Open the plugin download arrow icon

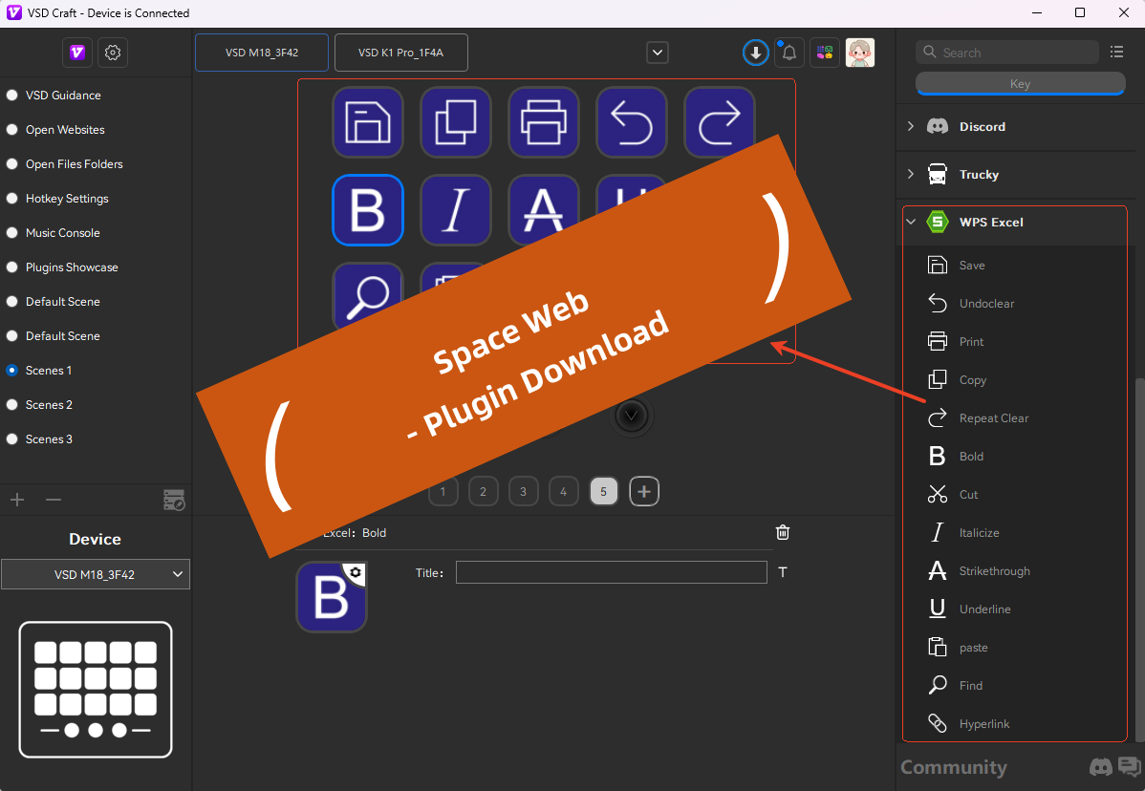(756, 53)
